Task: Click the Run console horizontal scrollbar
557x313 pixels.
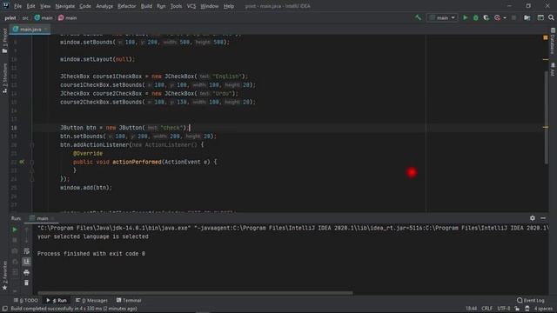Action: [x=195, y=293]
